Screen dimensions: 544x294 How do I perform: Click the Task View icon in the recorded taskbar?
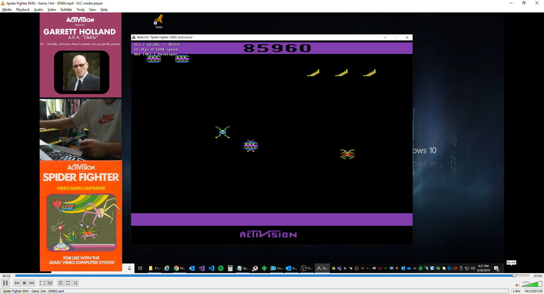click(140, 268)
